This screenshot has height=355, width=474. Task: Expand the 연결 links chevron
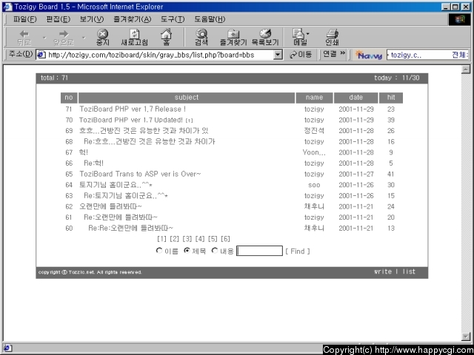coord(343,53)
